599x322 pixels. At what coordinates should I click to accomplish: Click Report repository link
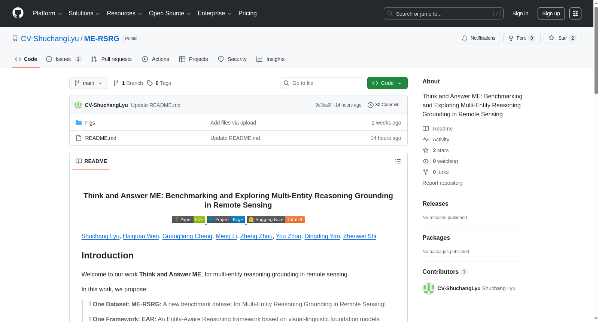443,183
